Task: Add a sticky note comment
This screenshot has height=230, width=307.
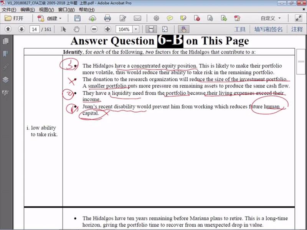Action: coord(170,18)
